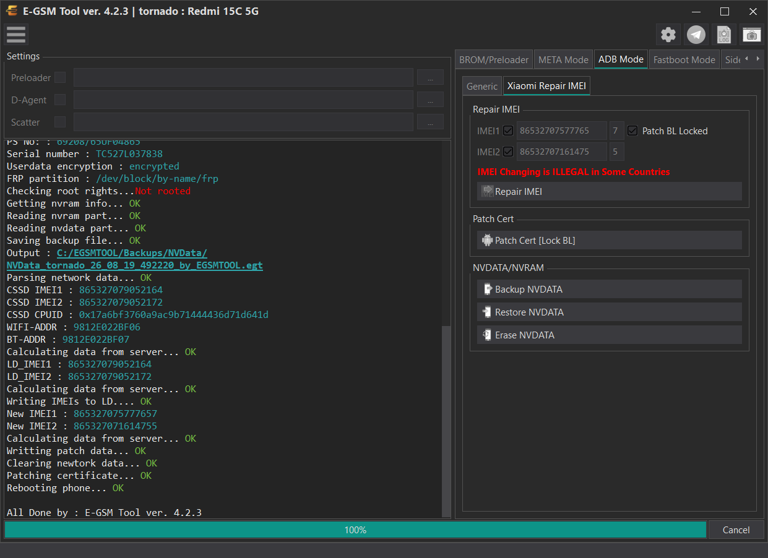This screenshot has width=768, height=558.
Task: Uncheck the IMEI2 checkbox
Action: 508,152
